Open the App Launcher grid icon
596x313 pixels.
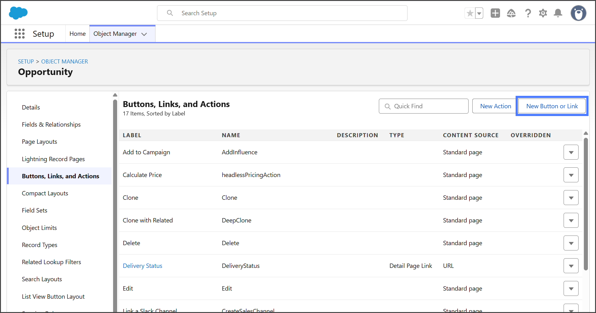coord(20,34)
